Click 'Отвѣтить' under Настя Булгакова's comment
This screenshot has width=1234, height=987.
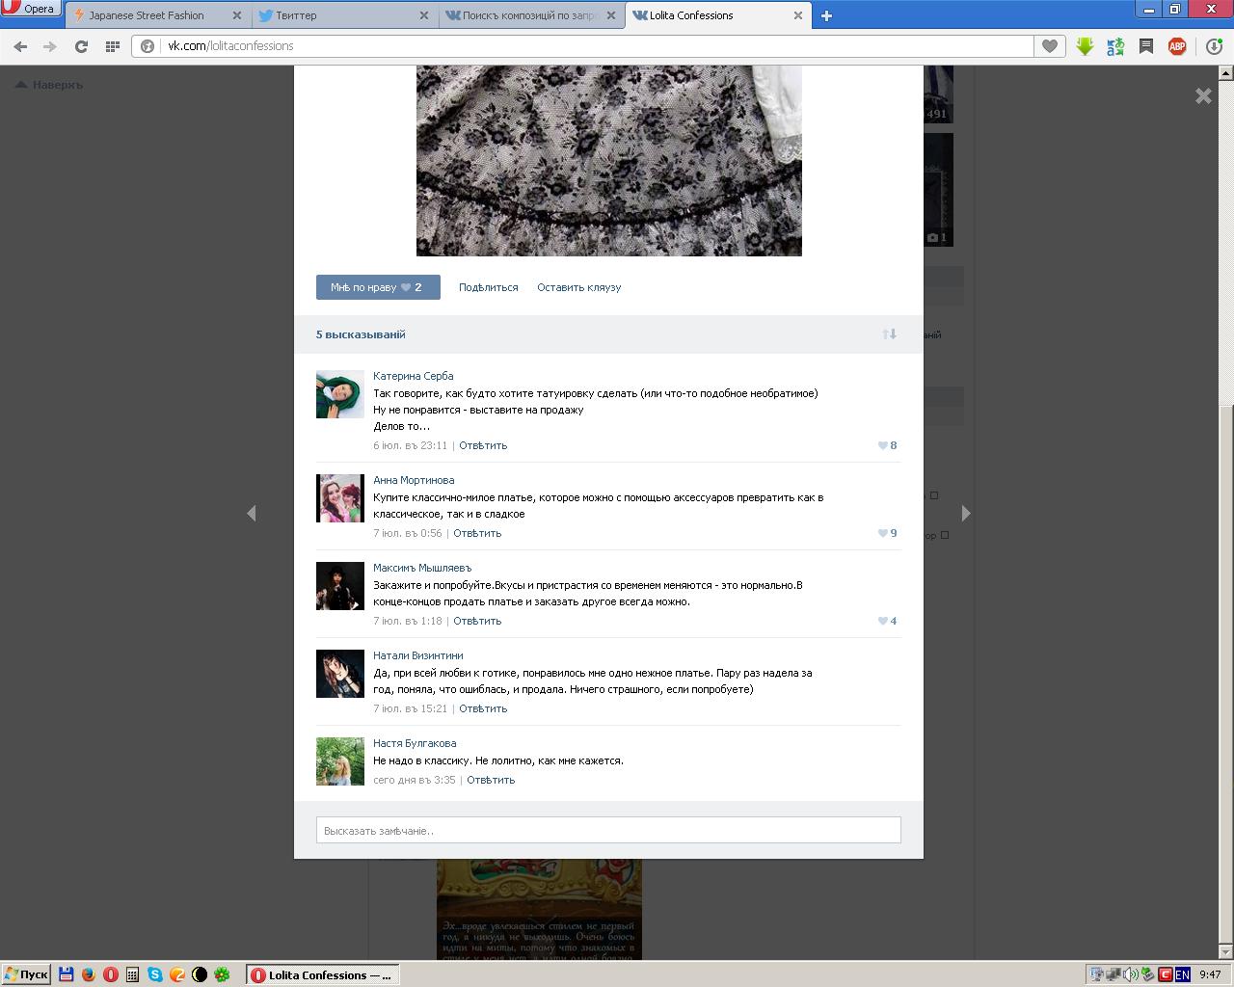pyautogui.click(x=491, y=780)
